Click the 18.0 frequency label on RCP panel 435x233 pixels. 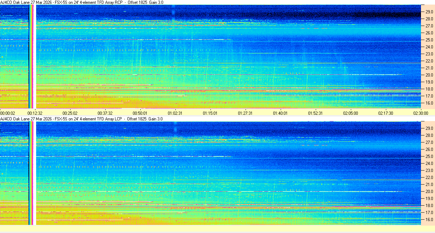tap(429, 89)
